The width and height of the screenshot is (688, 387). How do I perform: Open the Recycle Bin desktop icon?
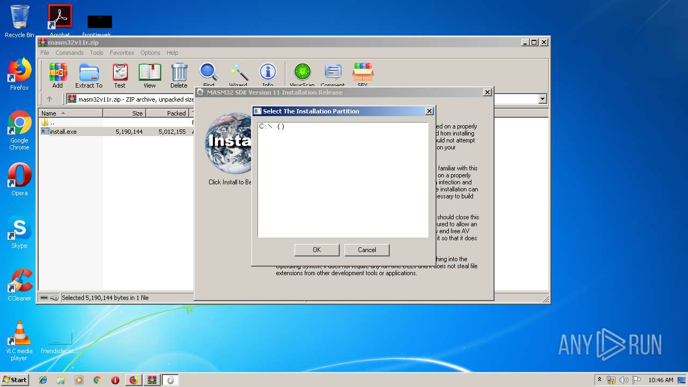coord(19,21)
